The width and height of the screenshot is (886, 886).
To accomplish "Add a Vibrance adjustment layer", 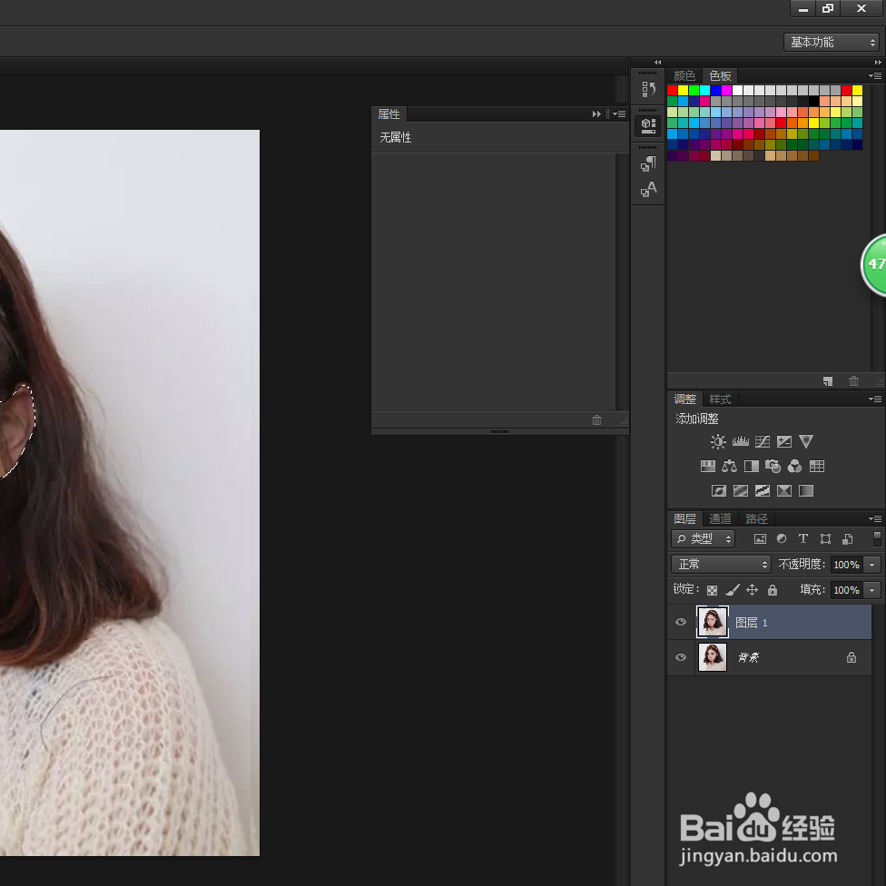I will [806, 441].
